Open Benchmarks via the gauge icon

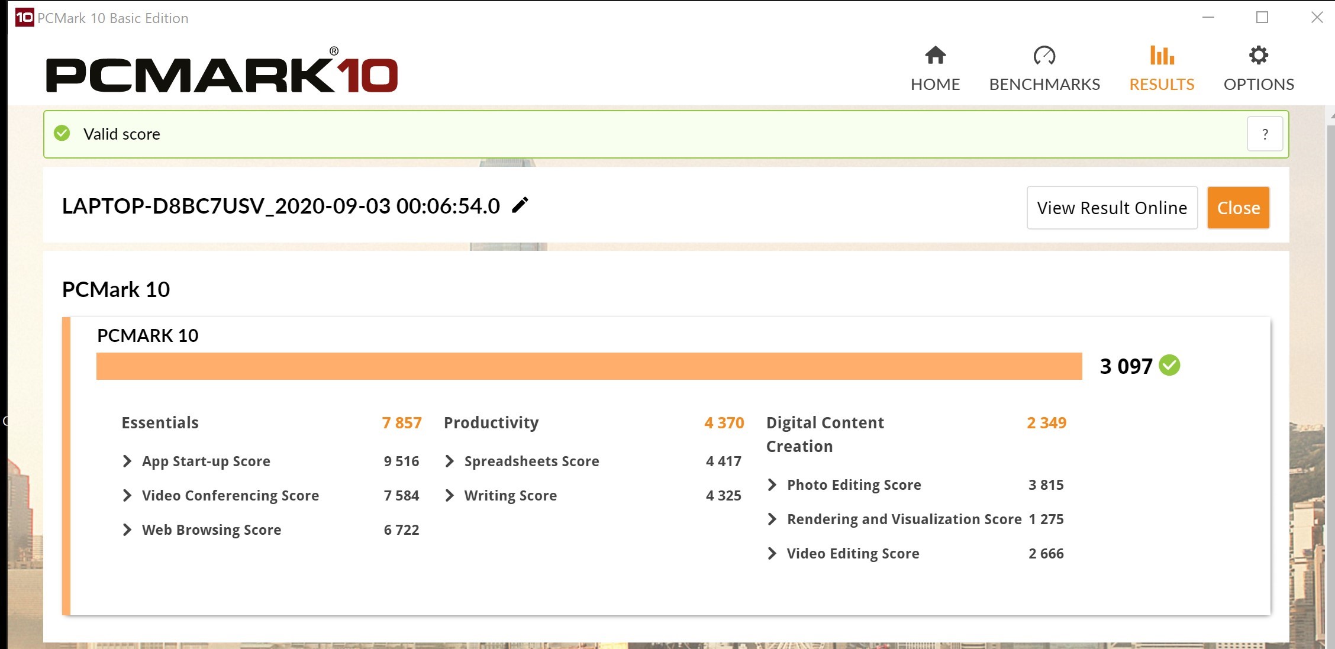coord(1044,56)
